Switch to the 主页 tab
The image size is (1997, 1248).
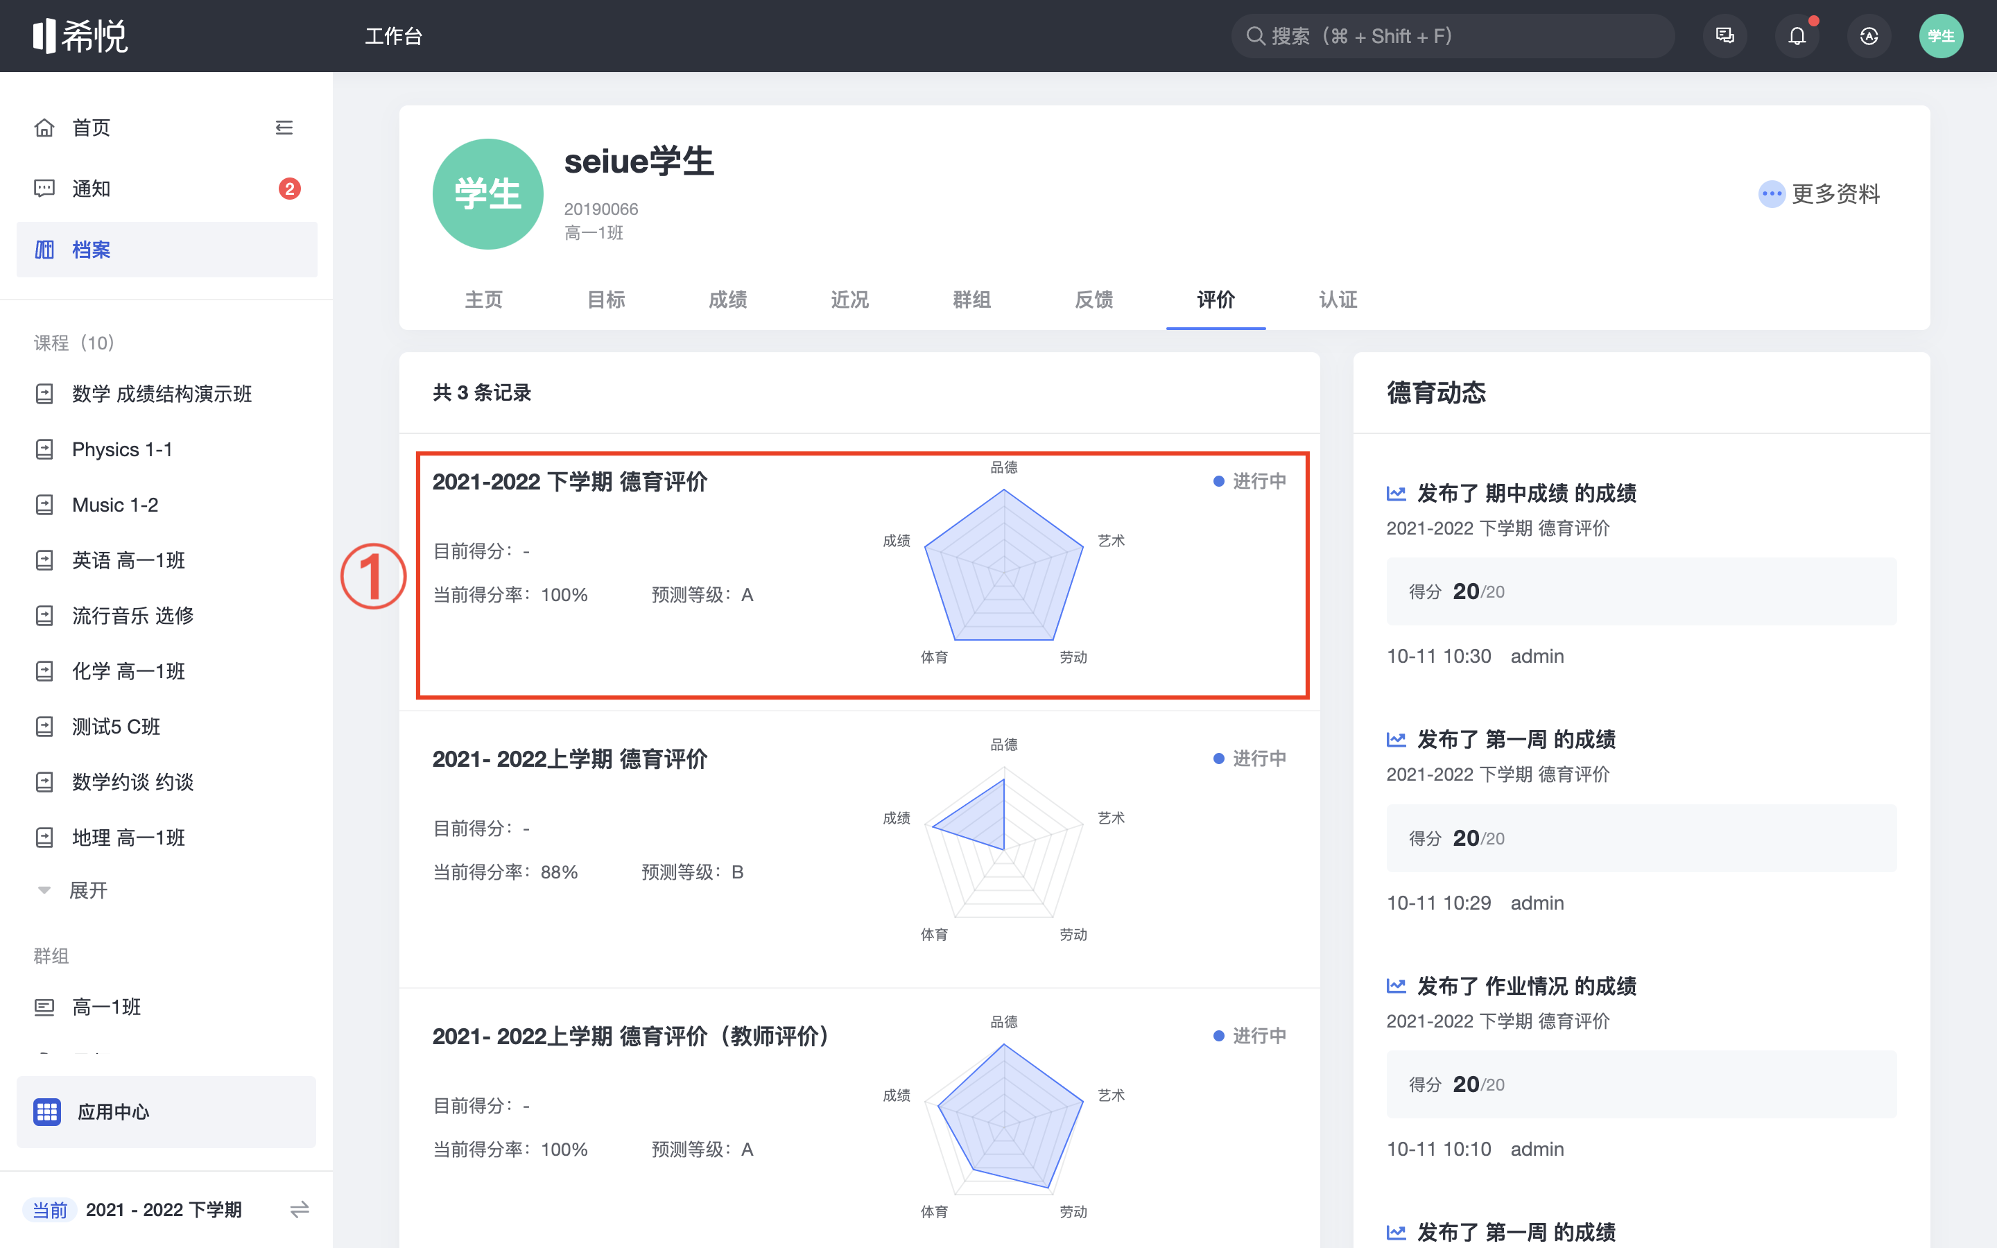point(483,300)
